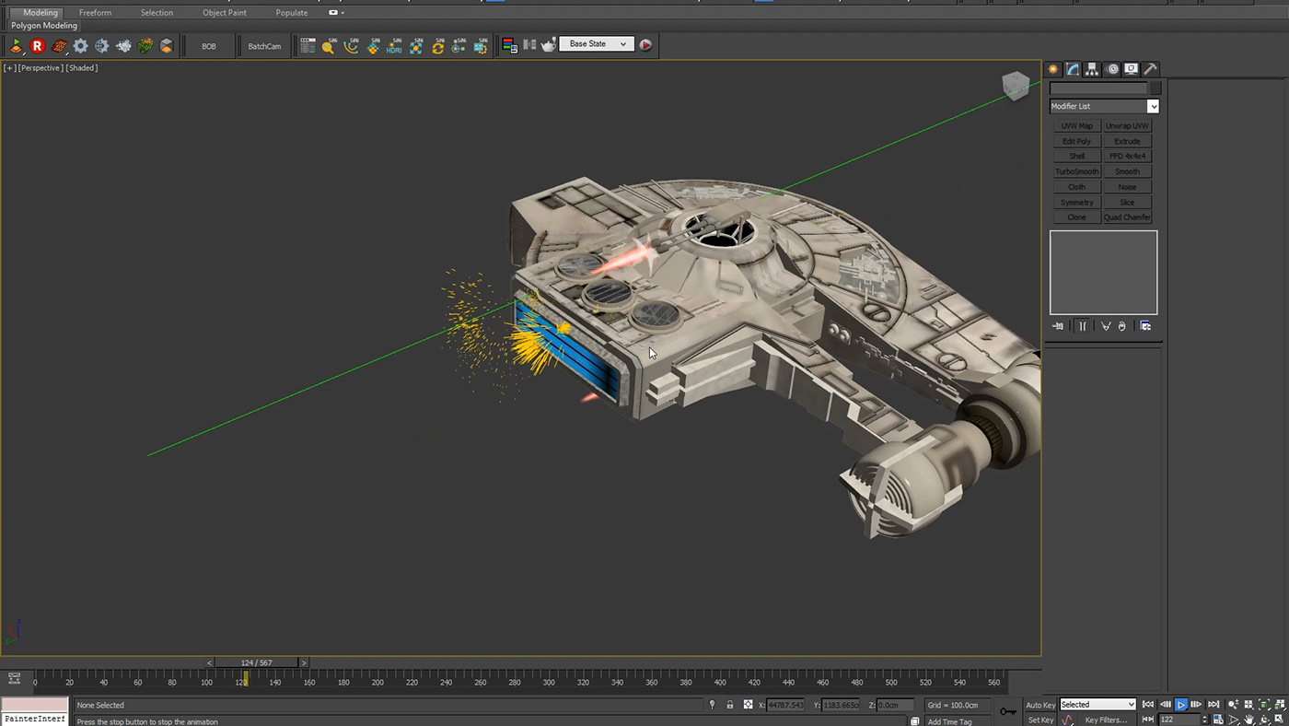This screenshot has width=1289, height=726.
Task: Click the green tree scatter icon
Action: coord(145,45)
